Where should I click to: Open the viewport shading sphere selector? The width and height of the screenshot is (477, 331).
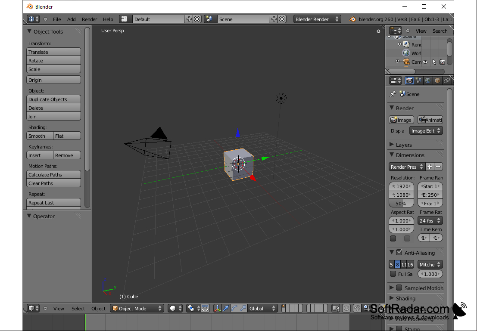pos(175,308)
